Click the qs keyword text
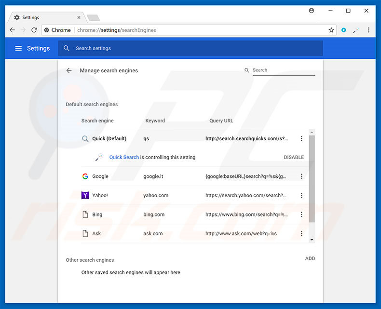Screen dimensions: 381x309 point(146,139)
